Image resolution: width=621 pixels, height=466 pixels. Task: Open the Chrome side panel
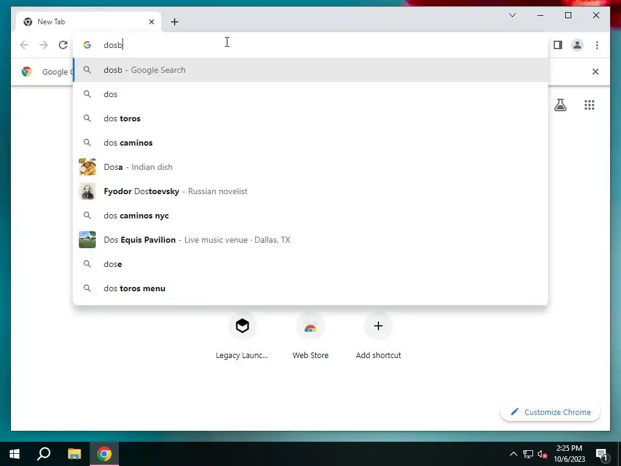(558, 45)
